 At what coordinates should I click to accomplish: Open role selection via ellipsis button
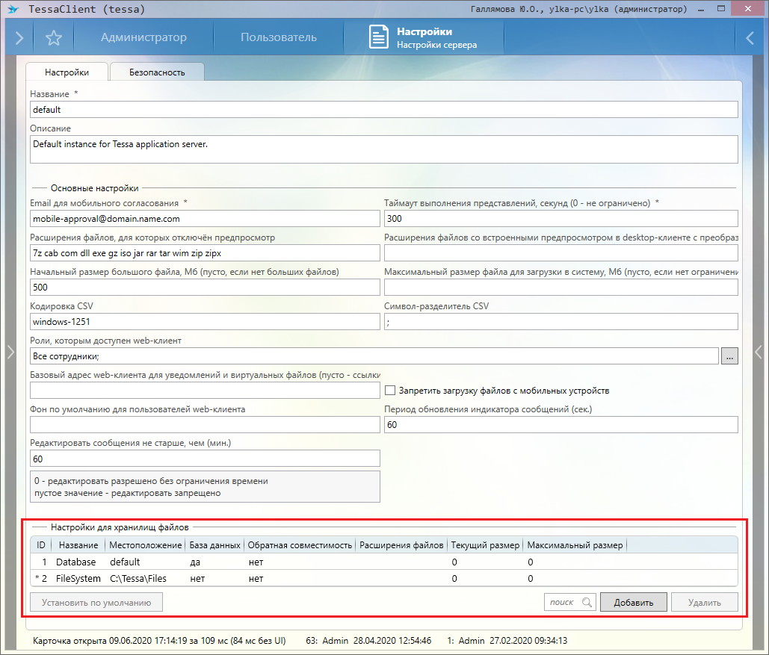[x=729, y=356]
